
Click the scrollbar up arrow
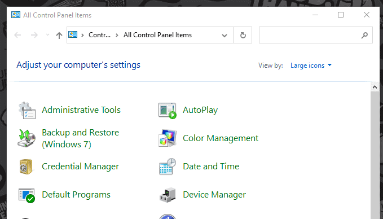(x=375, y=87)
